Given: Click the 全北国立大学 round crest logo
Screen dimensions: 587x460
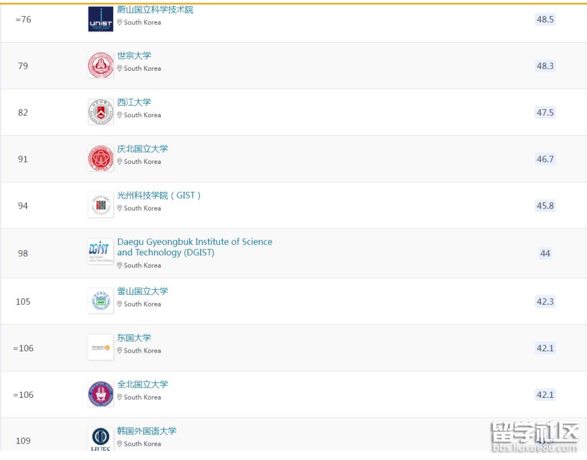Looking at the screenshot, I should coord(101,394).
